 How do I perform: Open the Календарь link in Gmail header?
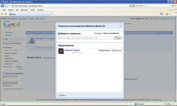pyautogui.click(x=12, y=18)
